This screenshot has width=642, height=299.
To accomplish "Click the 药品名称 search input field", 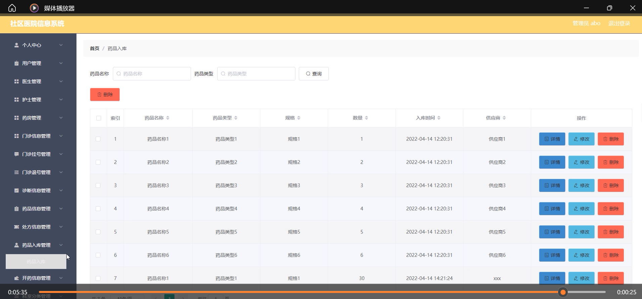I will pos(152,73).
